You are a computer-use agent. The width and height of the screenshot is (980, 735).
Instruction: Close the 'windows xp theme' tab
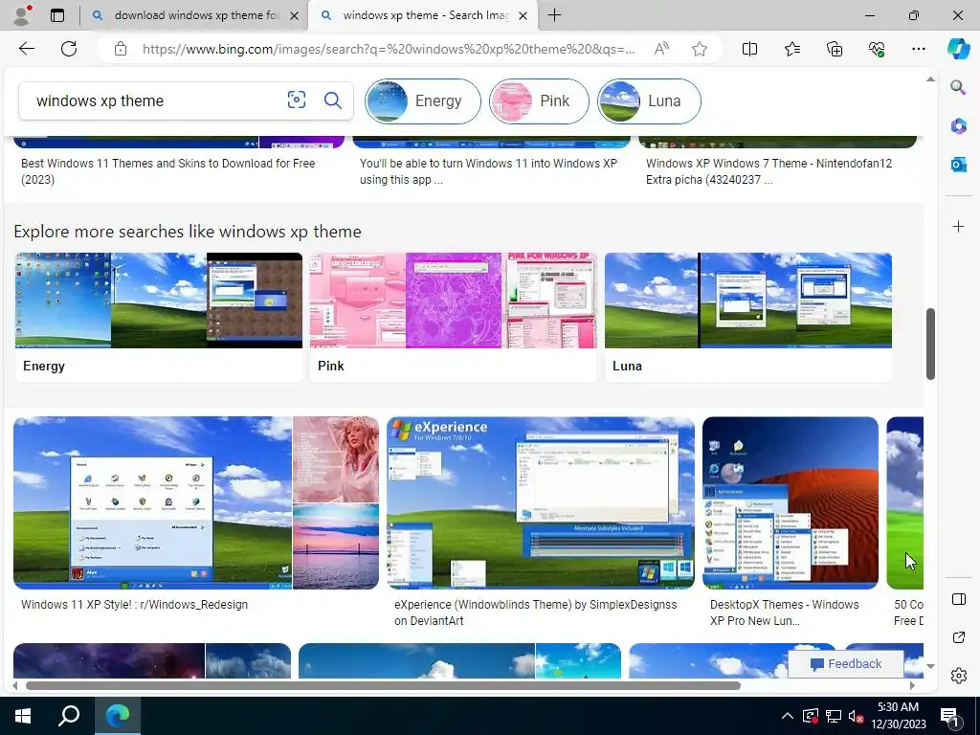pos(523,15)
